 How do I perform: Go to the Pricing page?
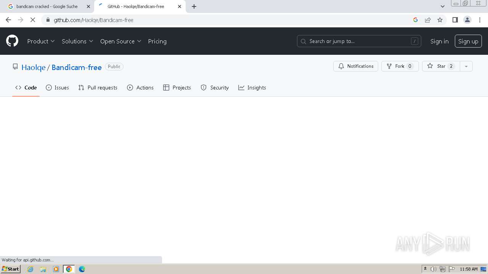pos(157,41)
